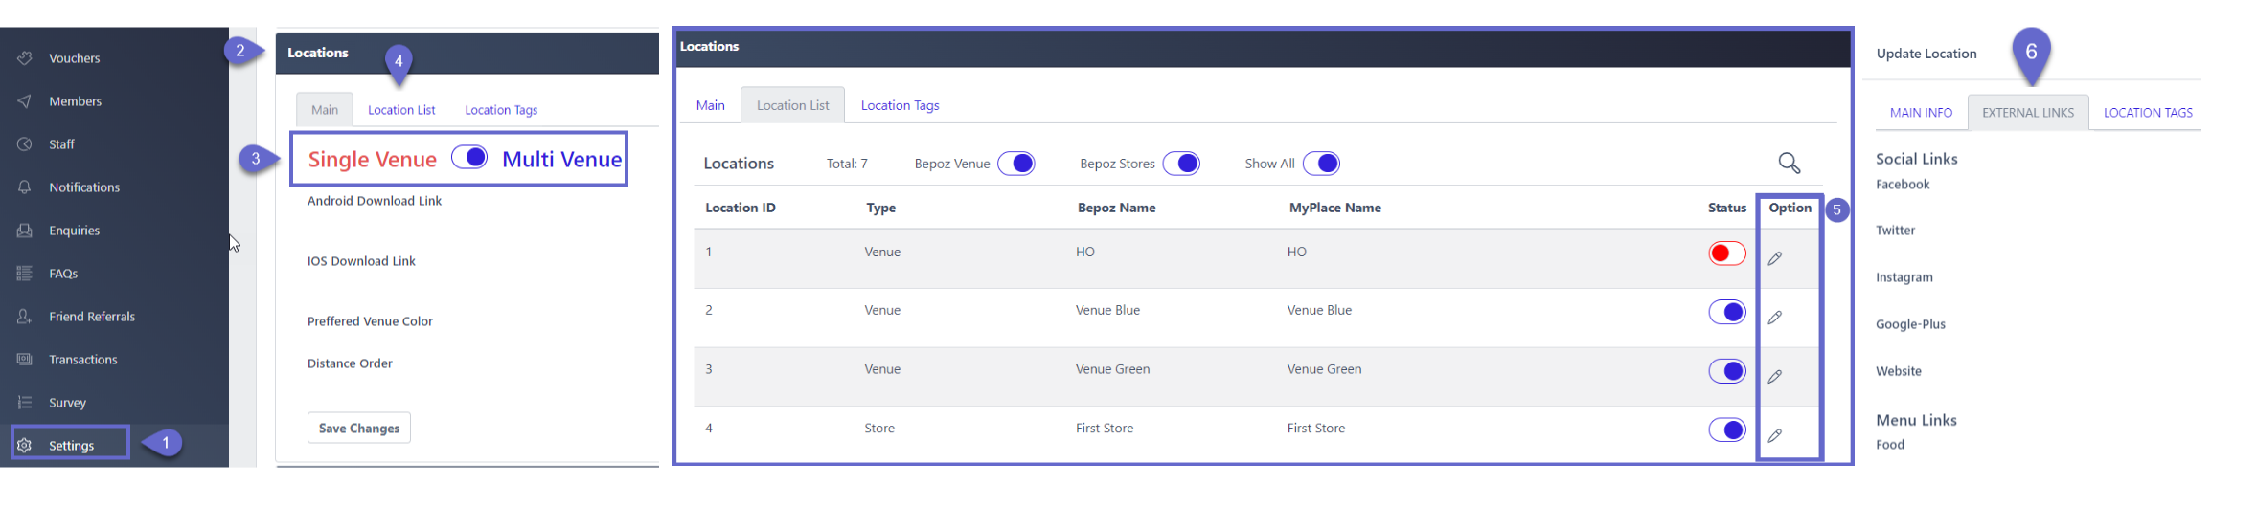Click the search magnifier icon in Locations
The height and width of the screenshot is (506, 2257).
[1789, 164]
